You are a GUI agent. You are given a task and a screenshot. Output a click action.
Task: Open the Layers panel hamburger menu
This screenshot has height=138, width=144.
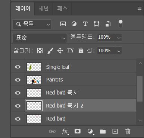pos(140,9)
